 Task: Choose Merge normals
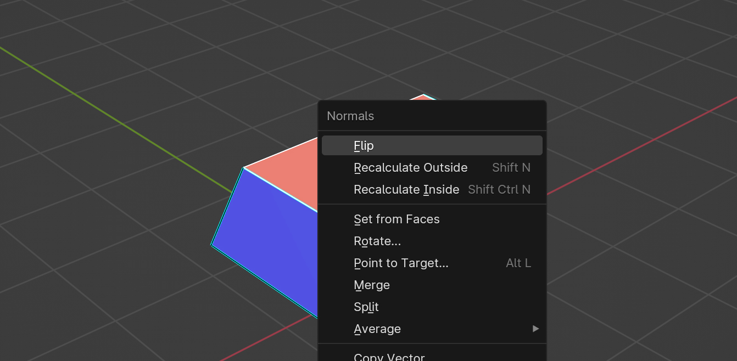(432, 285)
